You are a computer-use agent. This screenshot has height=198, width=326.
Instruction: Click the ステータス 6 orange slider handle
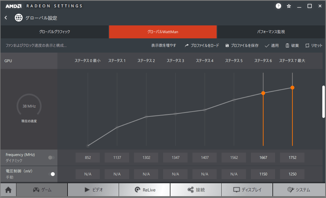pos(263,93)
